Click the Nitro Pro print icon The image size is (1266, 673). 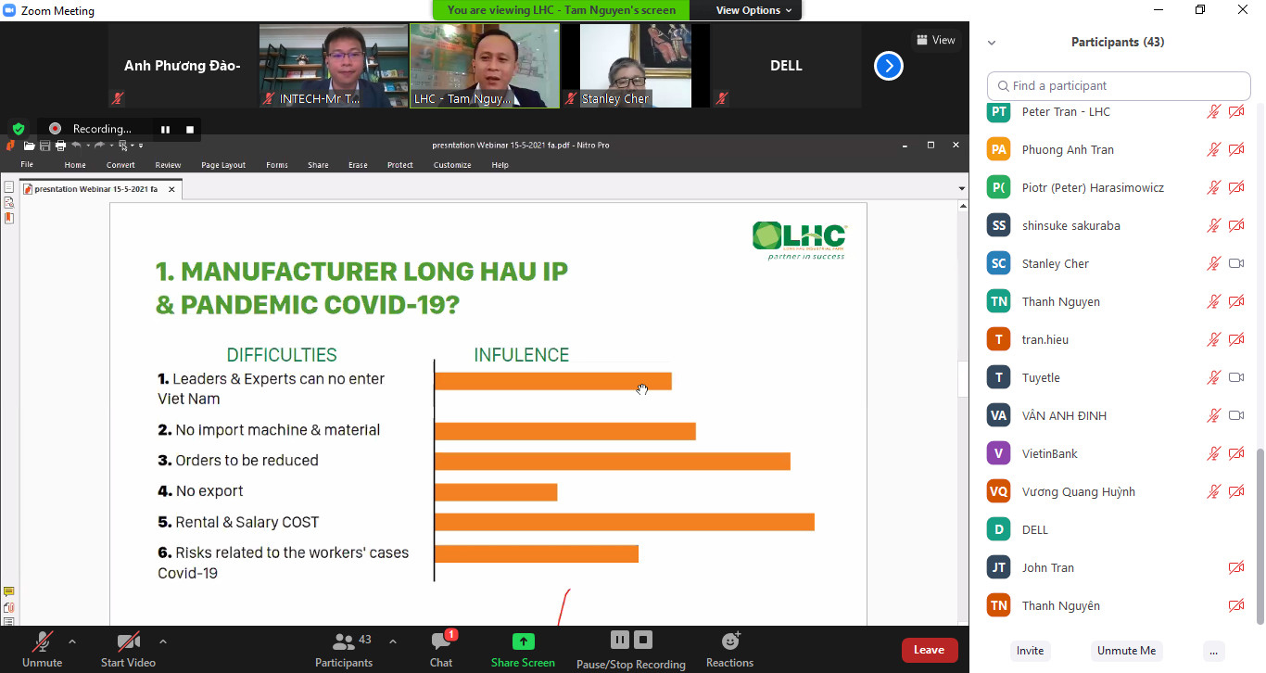60,146
